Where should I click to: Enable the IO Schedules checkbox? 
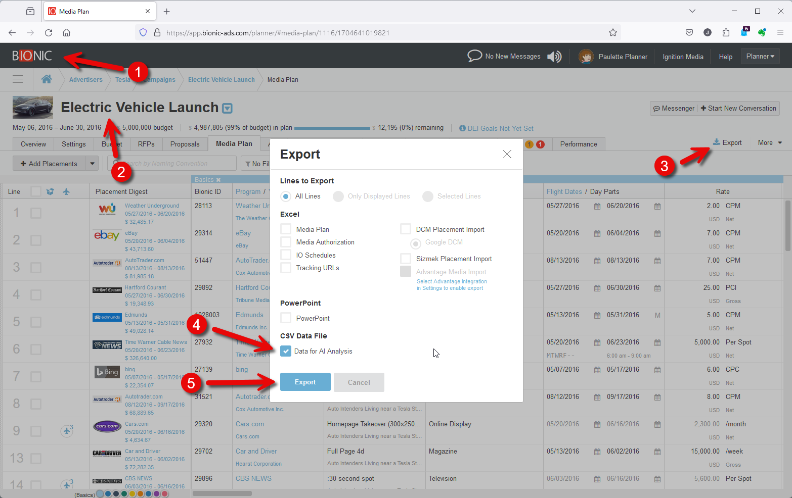(286, 255)
